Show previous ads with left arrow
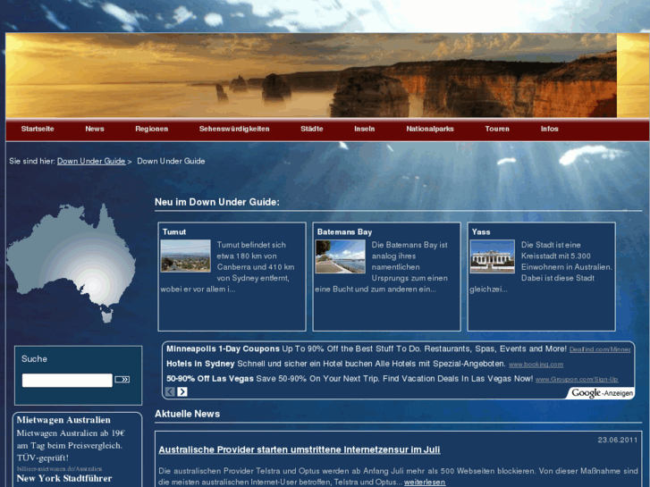The image size is (650, 487). 170,391
